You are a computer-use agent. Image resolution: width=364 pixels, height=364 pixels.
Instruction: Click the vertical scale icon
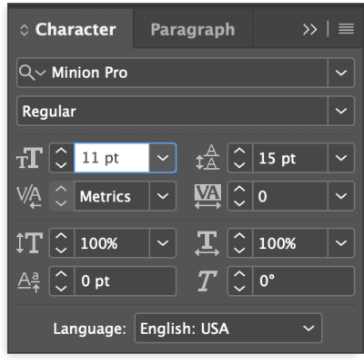(x=29, y=243)
